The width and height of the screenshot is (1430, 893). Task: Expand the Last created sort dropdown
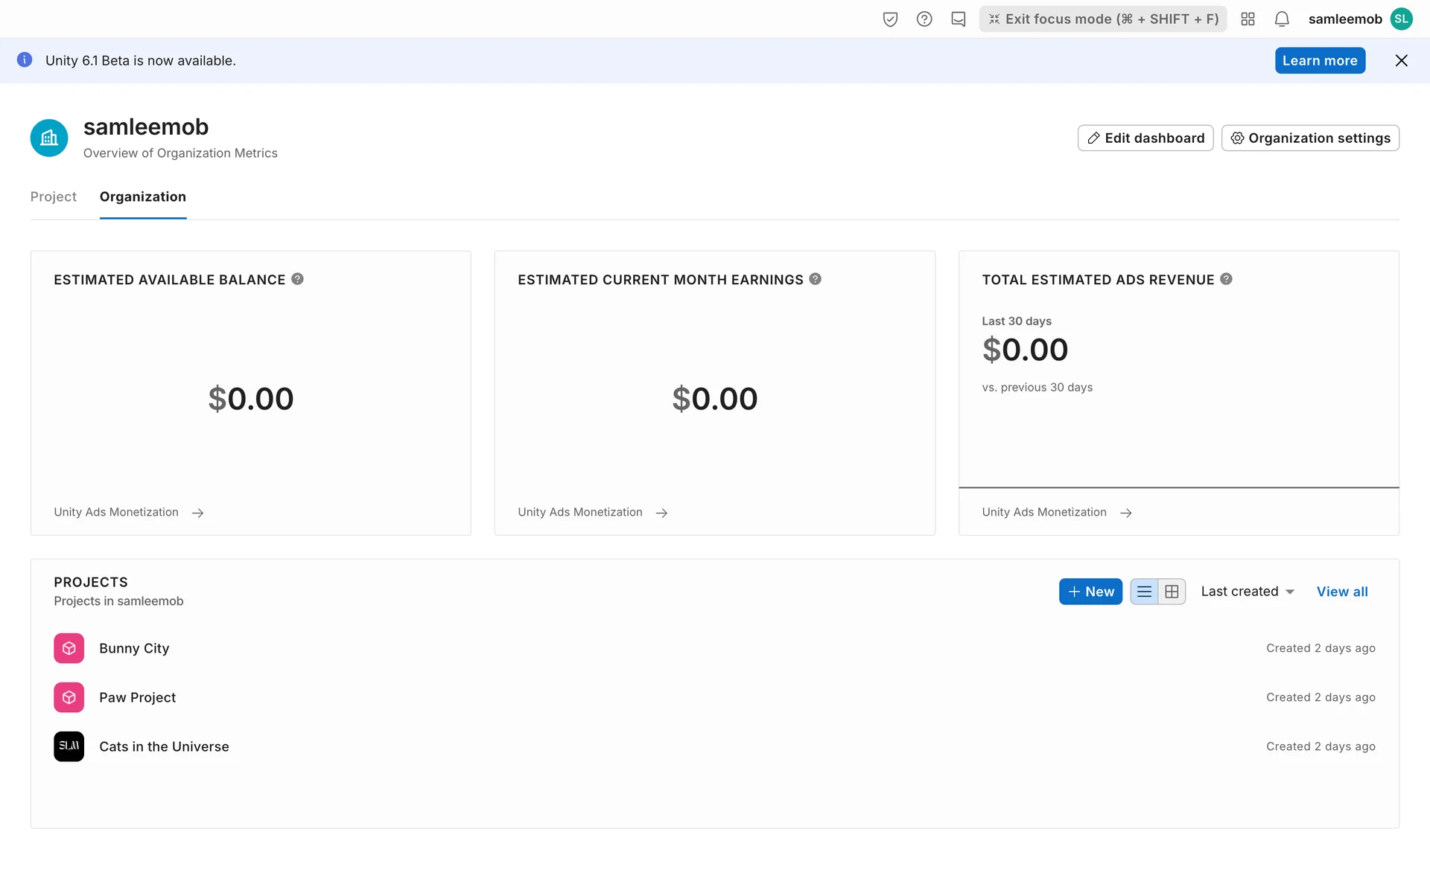(1248, 592)
